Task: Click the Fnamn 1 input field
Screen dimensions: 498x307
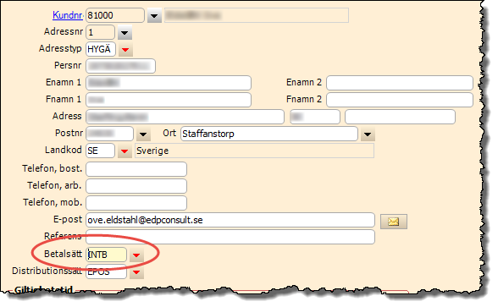Action: point(169,100)
